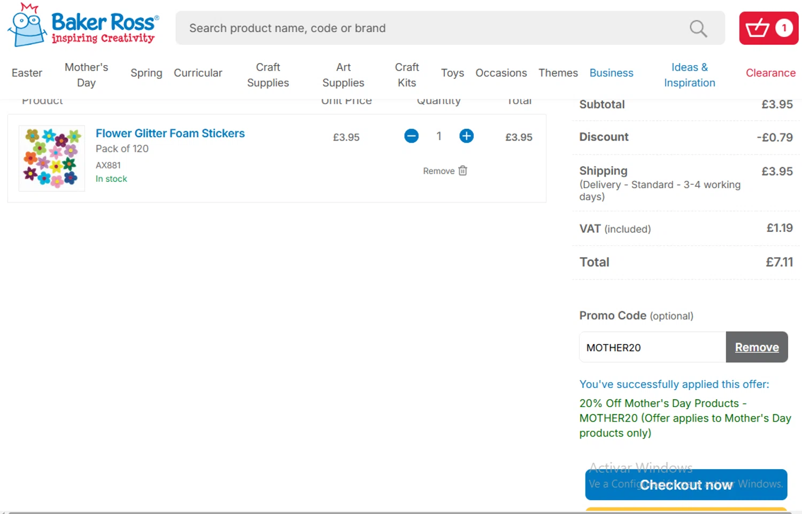Increase quantity with the plus button
Viewport: 802px width, 514px height.
[x=466, y=136]
